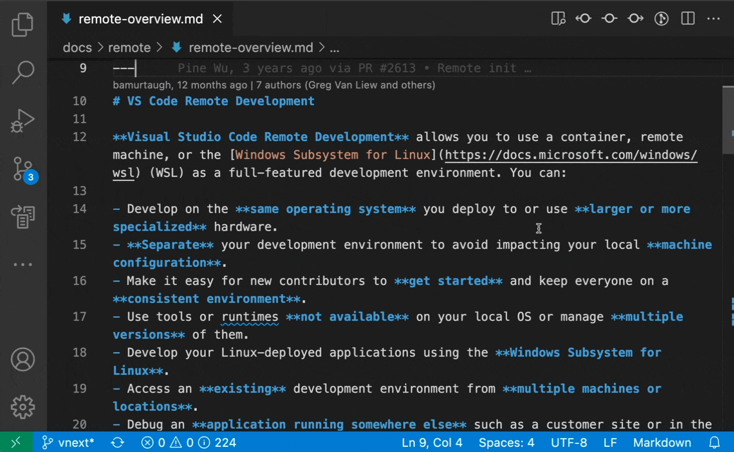Click the docs breadcrumb segment
This screenshot has width=734, height=452.
[x=78, y=48]
